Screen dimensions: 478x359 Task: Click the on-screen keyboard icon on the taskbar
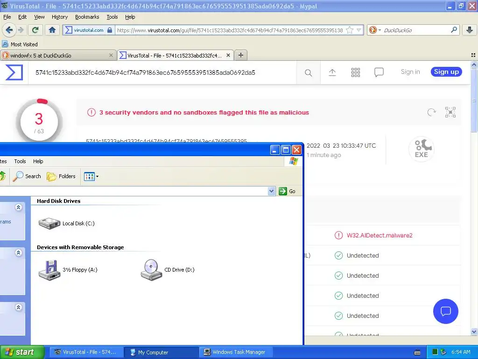coord(417,352)
